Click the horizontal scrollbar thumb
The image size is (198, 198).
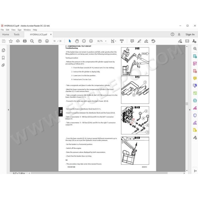click(99, 173)
